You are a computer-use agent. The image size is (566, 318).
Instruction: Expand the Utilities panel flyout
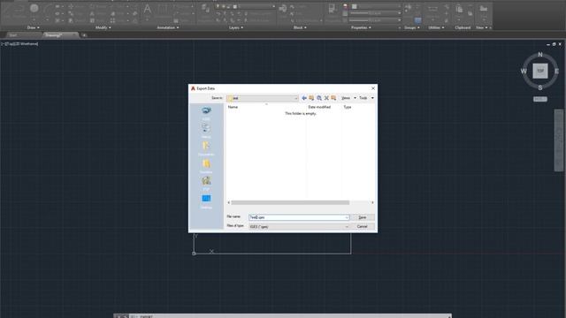[436, 27]
